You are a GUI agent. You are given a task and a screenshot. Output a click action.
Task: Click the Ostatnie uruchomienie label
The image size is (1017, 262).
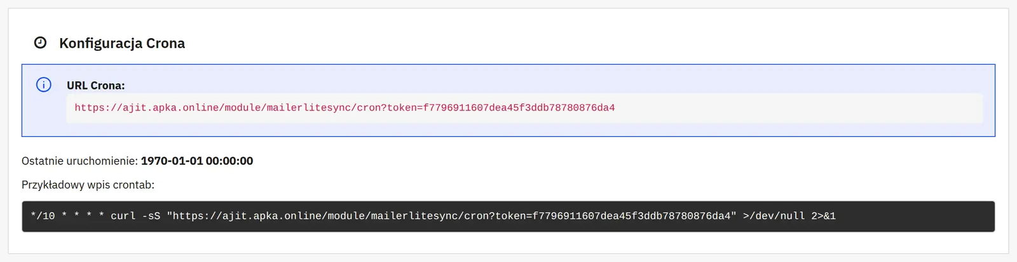[79, 161]
